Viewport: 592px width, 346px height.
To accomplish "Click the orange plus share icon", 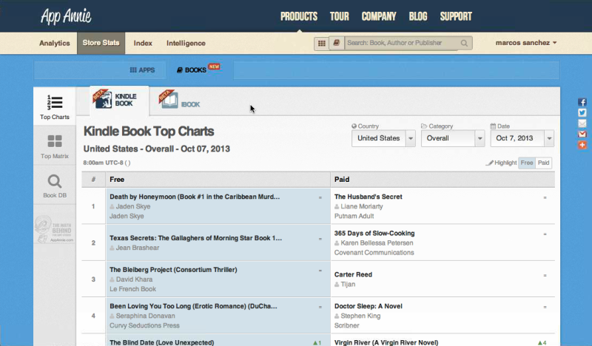I will [582, 145].
